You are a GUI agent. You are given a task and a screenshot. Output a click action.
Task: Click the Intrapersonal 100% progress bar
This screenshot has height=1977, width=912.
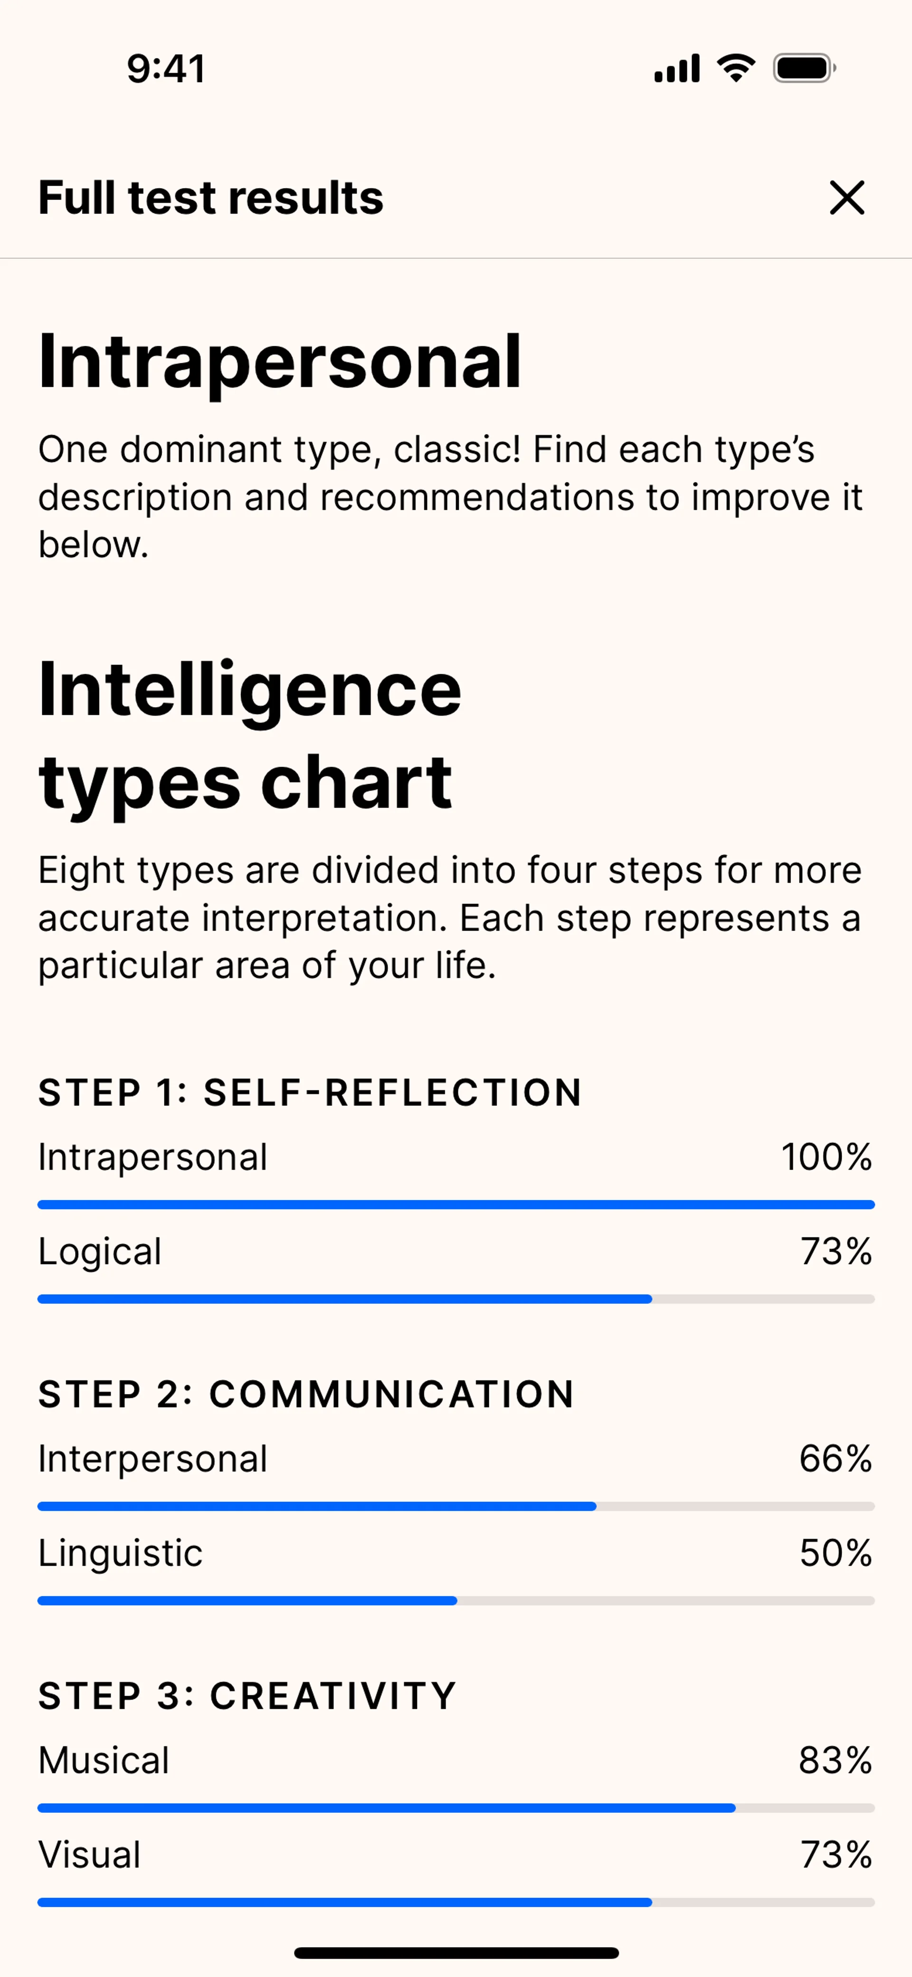(x=456, y=1205)
